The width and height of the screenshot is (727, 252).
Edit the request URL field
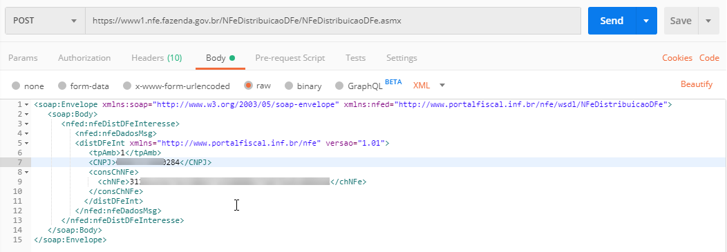coord(333,21)
